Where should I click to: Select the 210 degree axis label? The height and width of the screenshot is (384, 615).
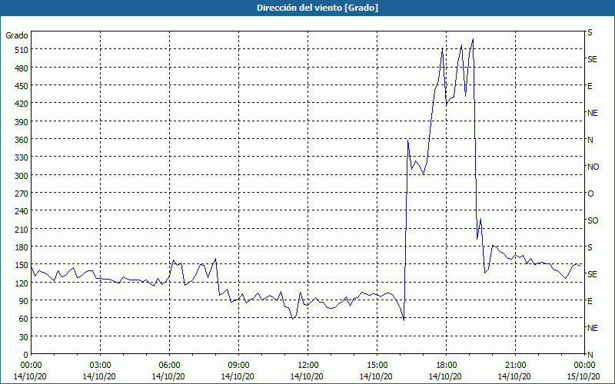coord(21,229)
